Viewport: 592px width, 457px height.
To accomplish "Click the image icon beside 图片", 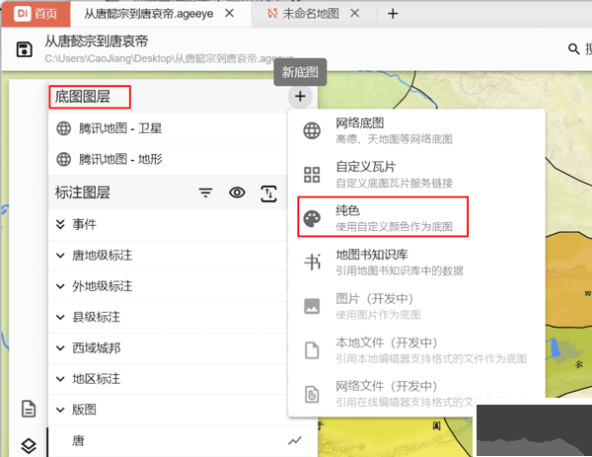I will pos(312,306).
